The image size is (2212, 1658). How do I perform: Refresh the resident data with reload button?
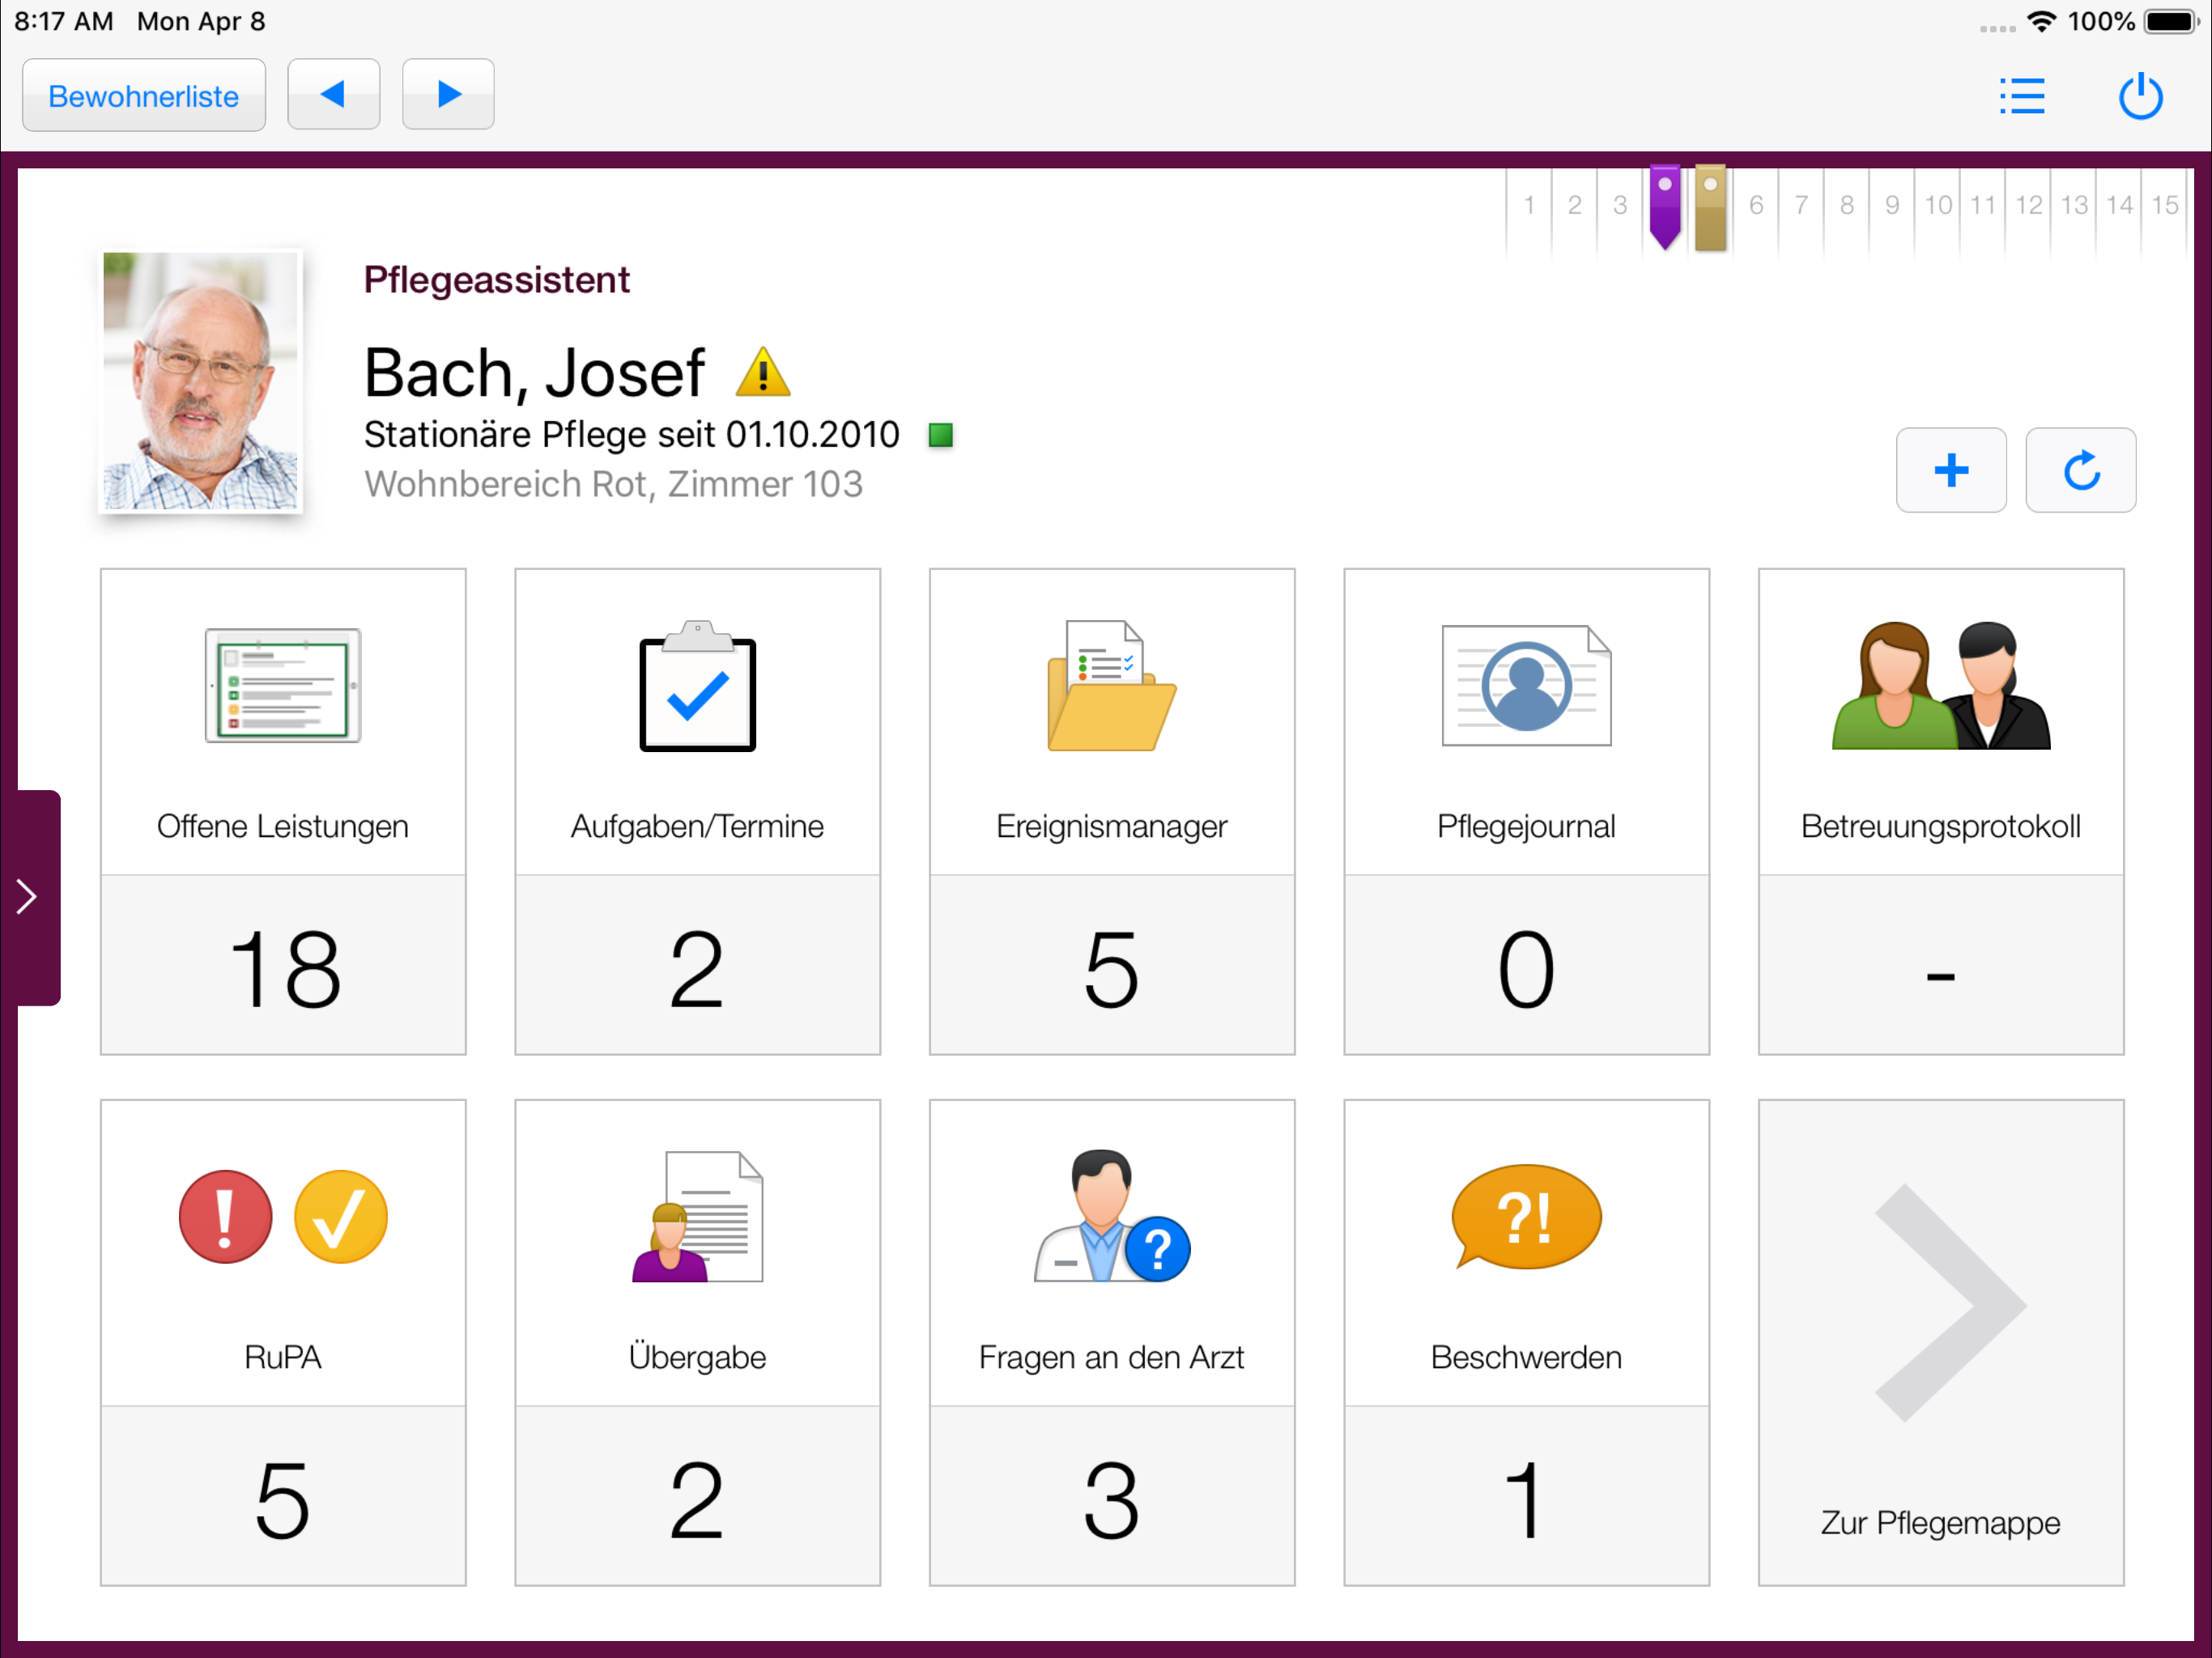2081,470
